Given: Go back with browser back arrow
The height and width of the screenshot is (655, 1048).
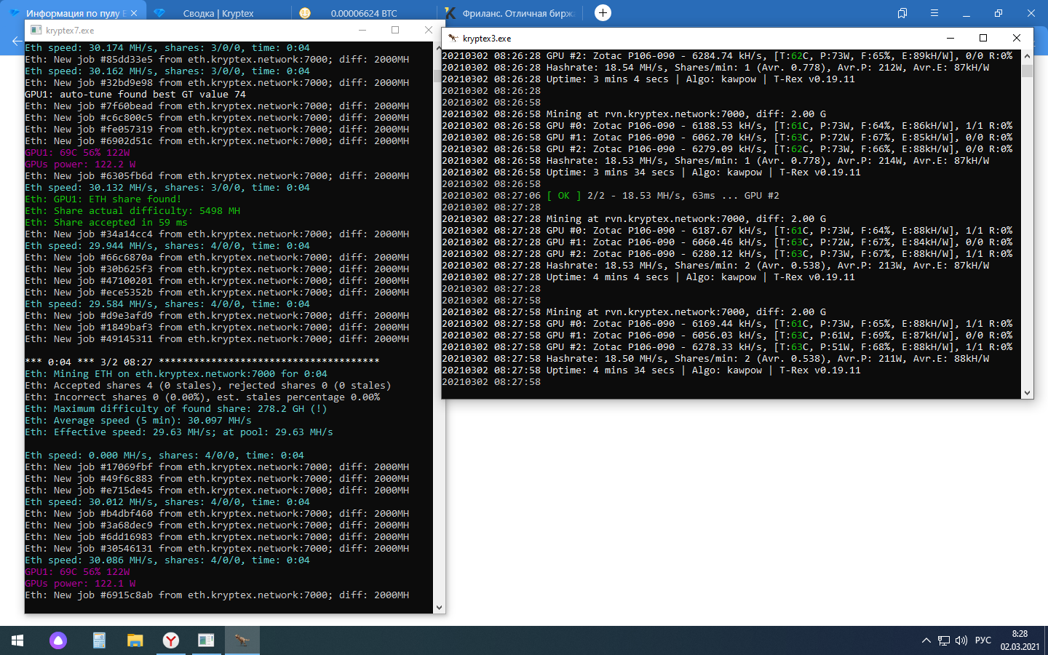Looking at the screenshot, I should click(x=16, y=41).
